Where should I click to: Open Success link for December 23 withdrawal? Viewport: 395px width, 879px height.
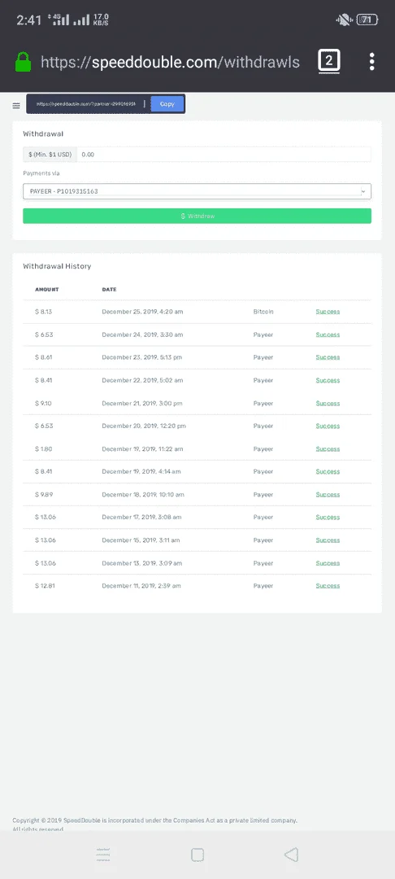tap(328, 357)
